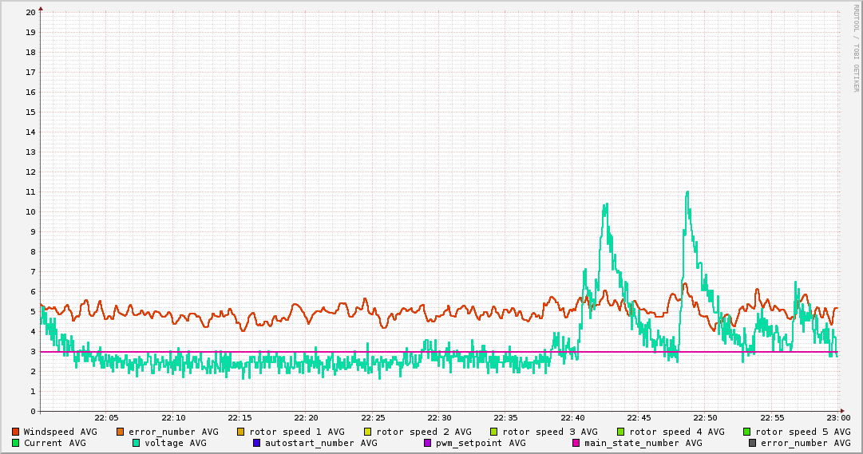Click the 20 value on the y-axis

(x=30, y=13)
